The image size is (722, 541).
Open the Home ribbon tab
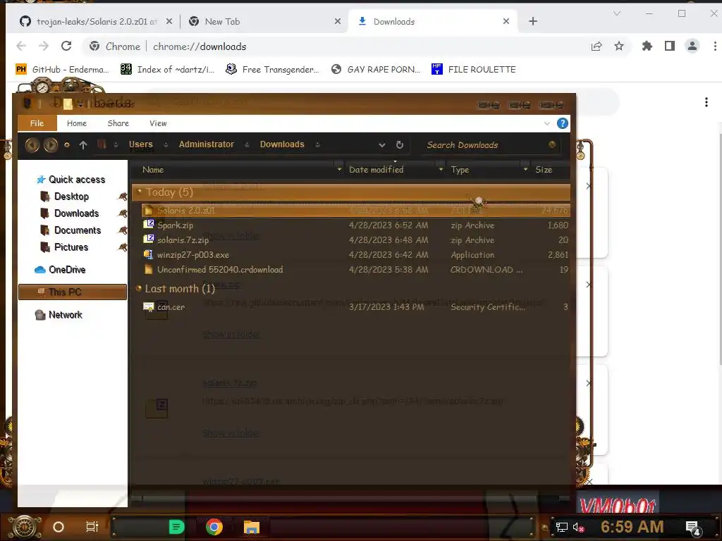pos(76,123)
